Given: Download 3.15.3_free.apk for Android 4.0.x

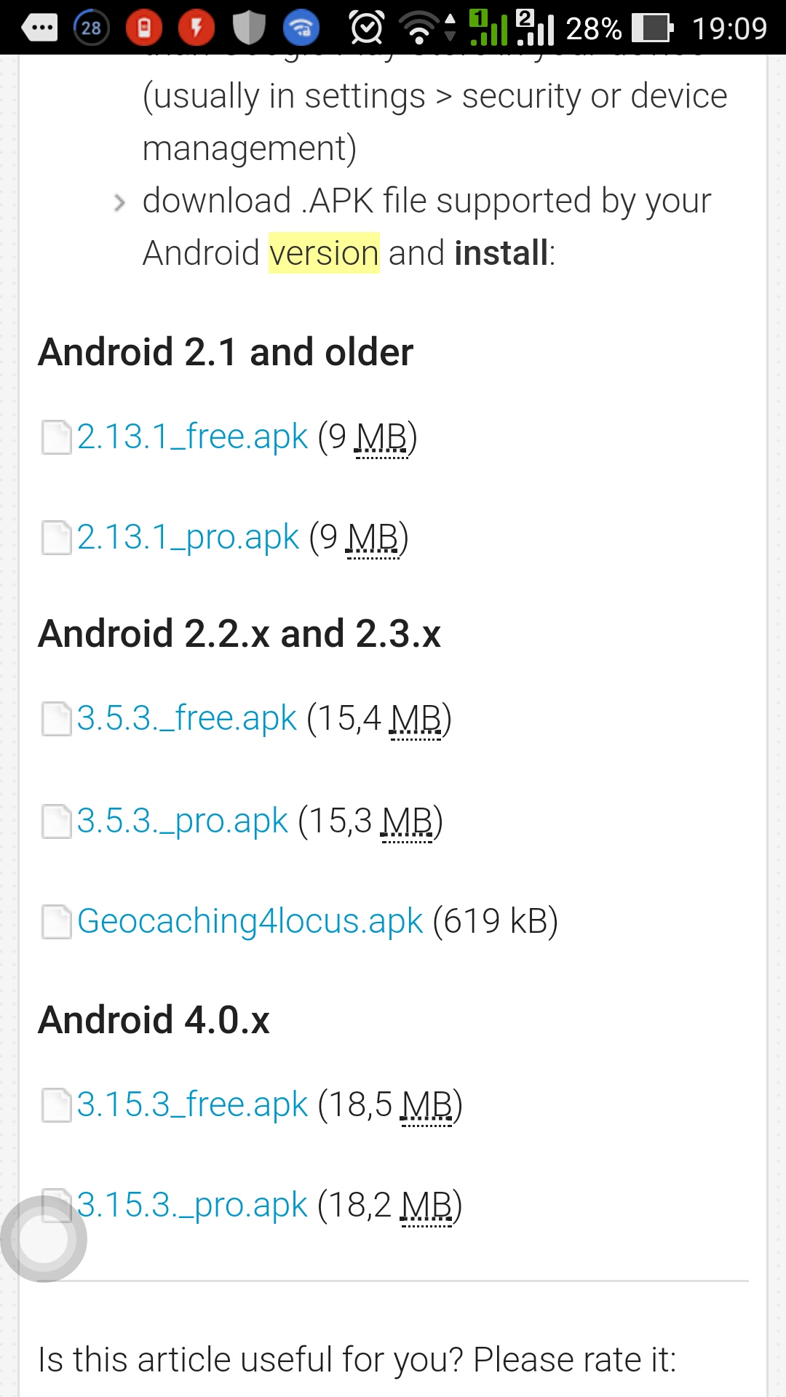Looking at the screenshot, I should (x=192, y=1105).
